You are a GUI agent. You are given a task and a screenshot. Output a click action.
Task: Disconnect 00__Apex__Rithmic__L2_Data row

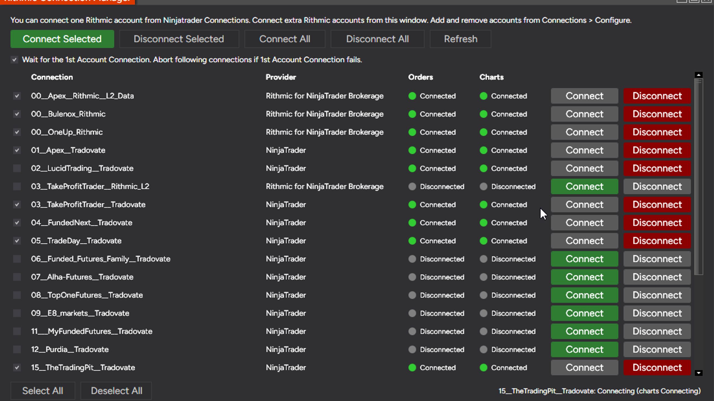(657, 96)
